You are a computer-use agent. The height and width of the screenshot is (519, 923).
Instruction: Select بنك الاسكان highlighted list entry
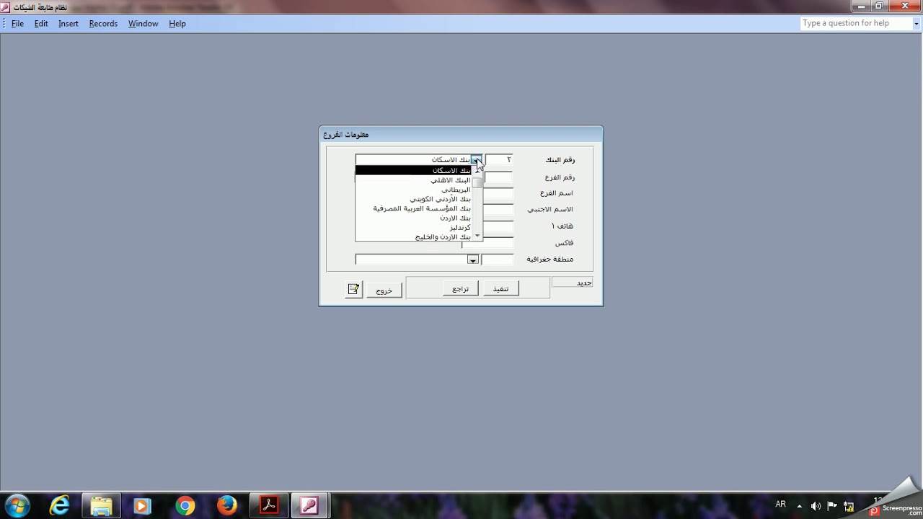tap(413, 170)
